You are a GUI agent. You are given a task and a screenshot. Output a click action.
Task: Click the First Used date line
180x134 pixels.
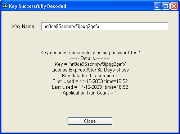tap(90, 82)
